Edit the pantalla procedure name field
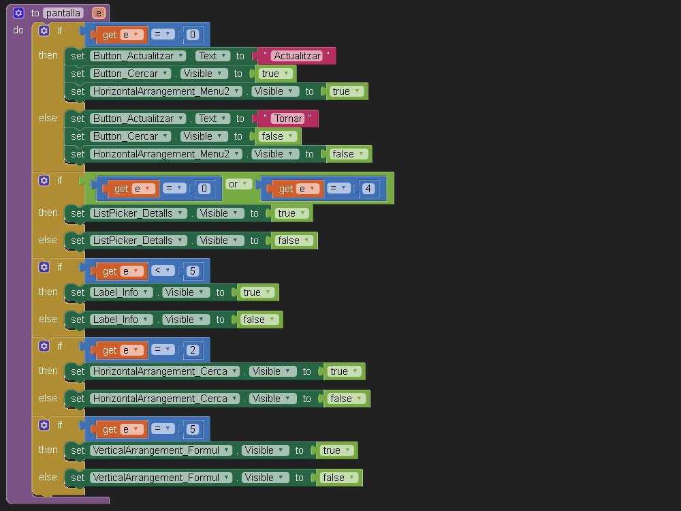 point(64,13)
